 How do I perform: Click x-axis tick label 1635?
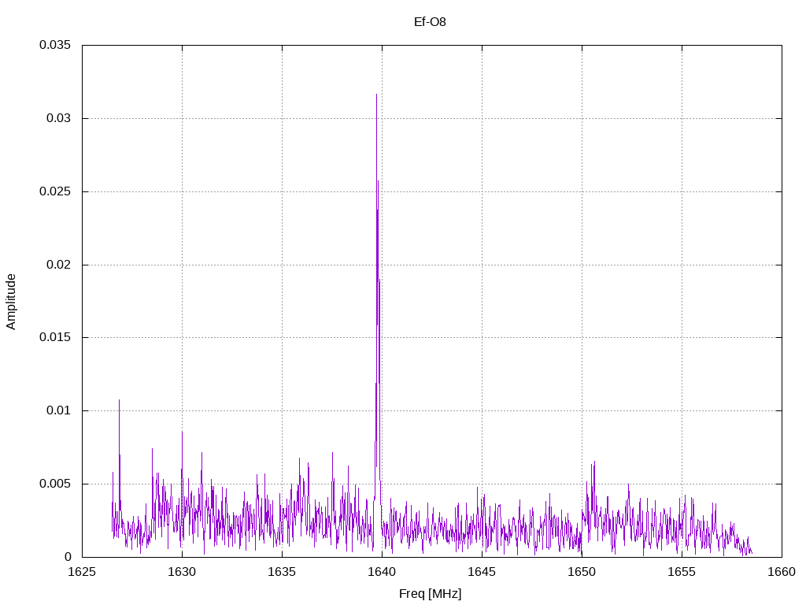point(282,572)
